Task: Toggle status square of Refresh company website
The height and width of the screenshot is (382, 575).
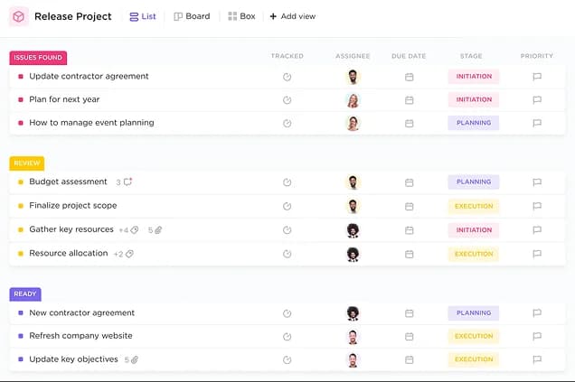Action: click(x=21, y=336)
